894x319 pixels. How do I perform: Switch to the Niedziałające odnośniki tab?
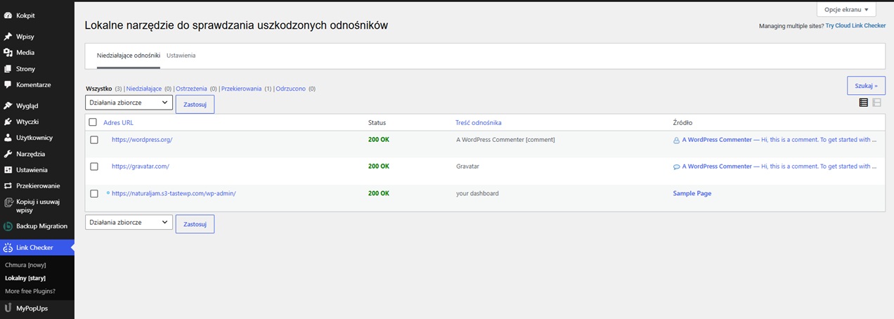coord(129,55)
